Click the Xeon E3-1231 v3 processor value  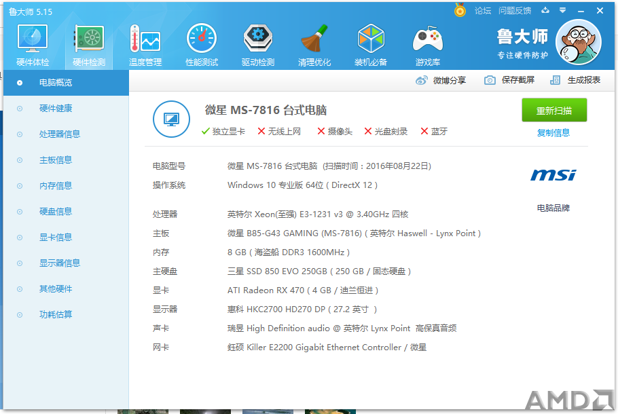click(x=318, y=214)
